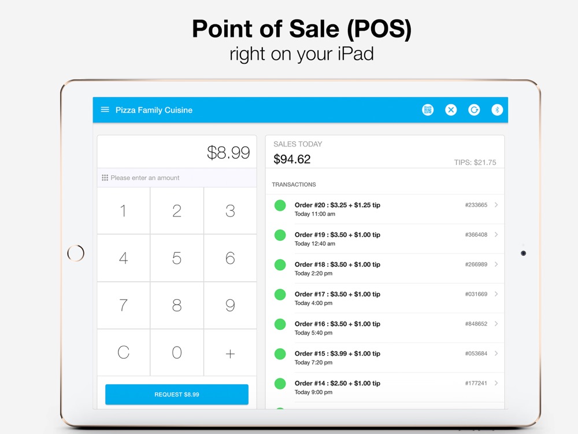Image resolution: width=578 pixels, height=434 pixels.
Task: Click the green status dot for Order #20
Action: point(280,205)
